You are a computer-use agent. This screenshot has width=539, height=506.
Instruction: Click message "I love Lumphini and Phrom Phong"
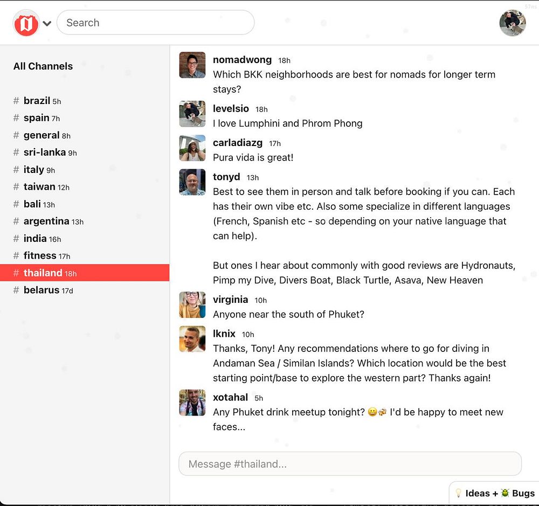(288, 123)
